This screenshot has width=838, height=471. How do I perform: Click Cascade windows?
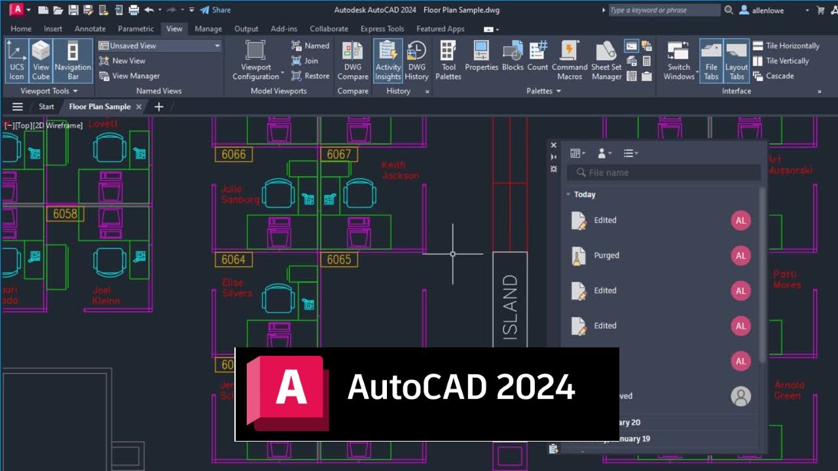point(773,76)
